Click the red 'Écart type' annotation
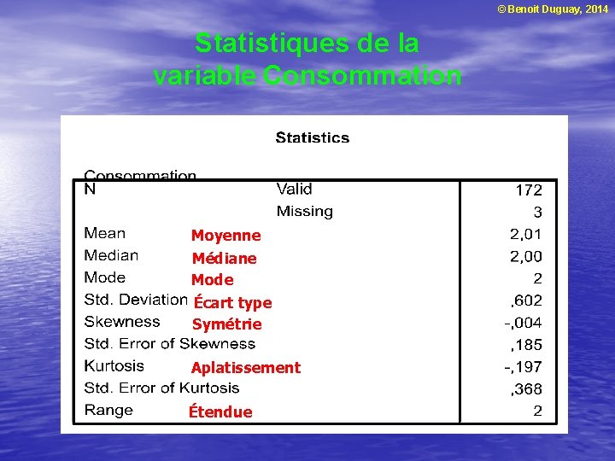 [232, 302]
